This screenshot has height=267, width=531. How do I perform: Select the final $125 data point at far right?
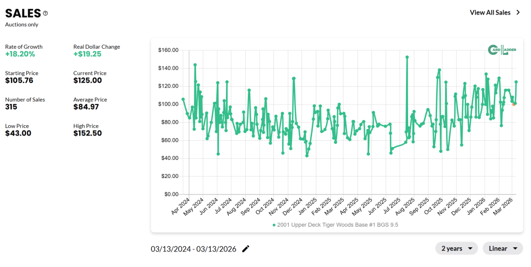[x=516, y=82]
